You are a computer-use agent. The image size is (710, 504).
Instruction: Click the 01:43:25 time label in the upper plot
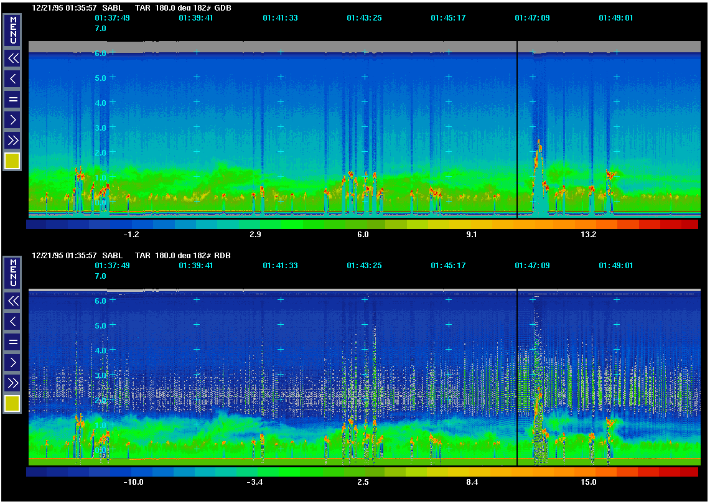(364, 18)
